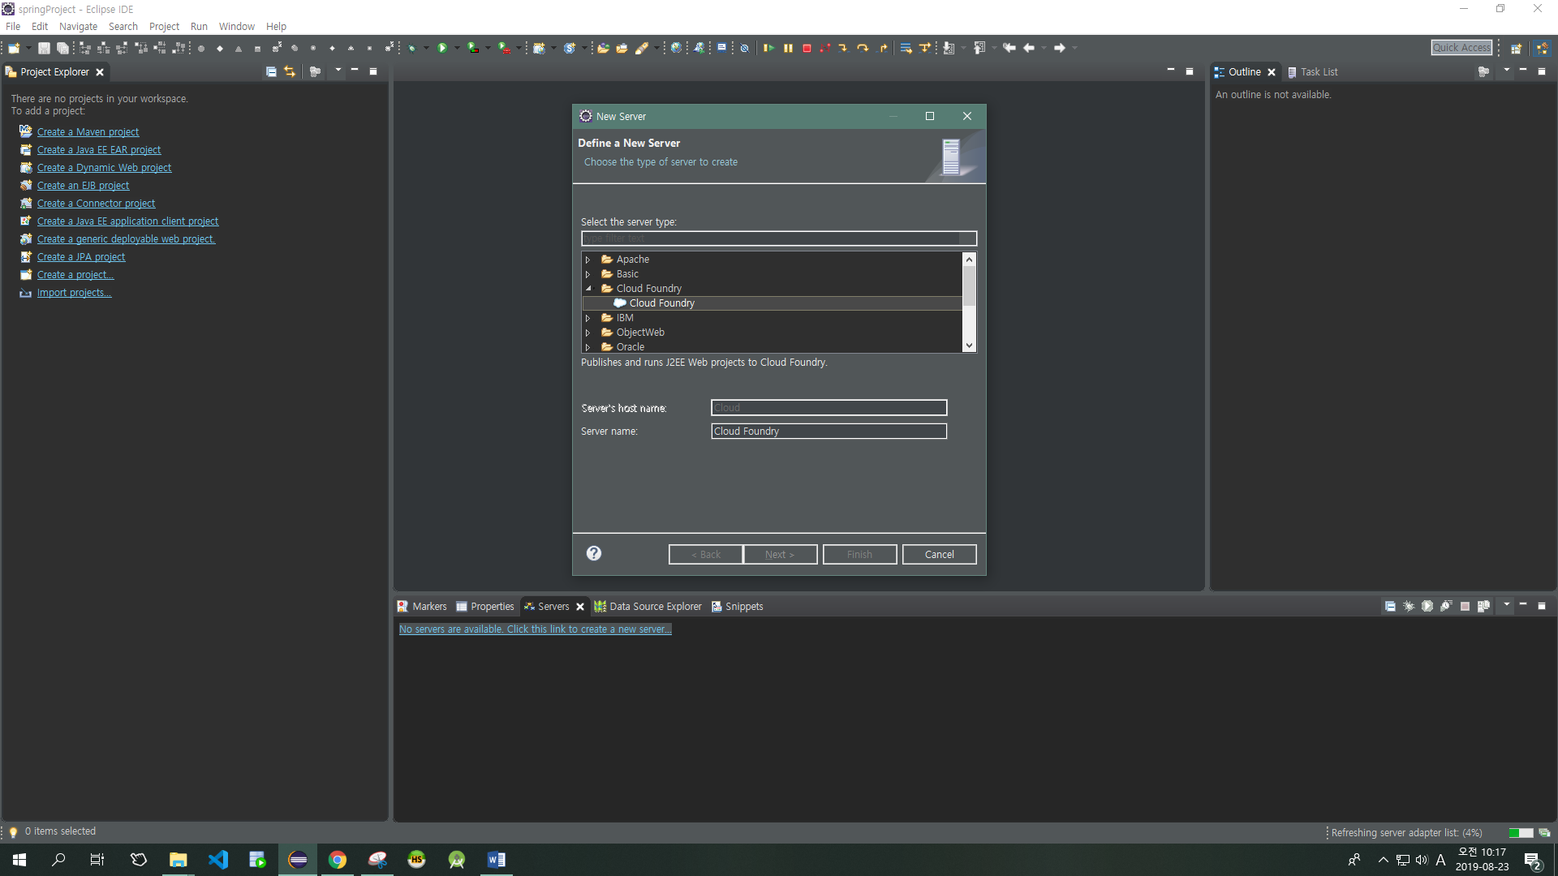Image resolution: width=1558 pixels, height=876 pixels.
Task: Click the green Run button in toolbar
Action: click(x=442, y=49)
